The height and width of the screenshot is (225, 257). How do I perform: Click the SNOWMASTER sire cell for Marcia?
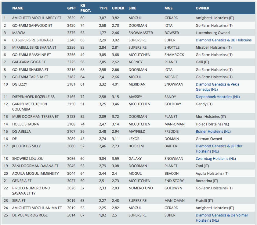[x=140, y=33]
